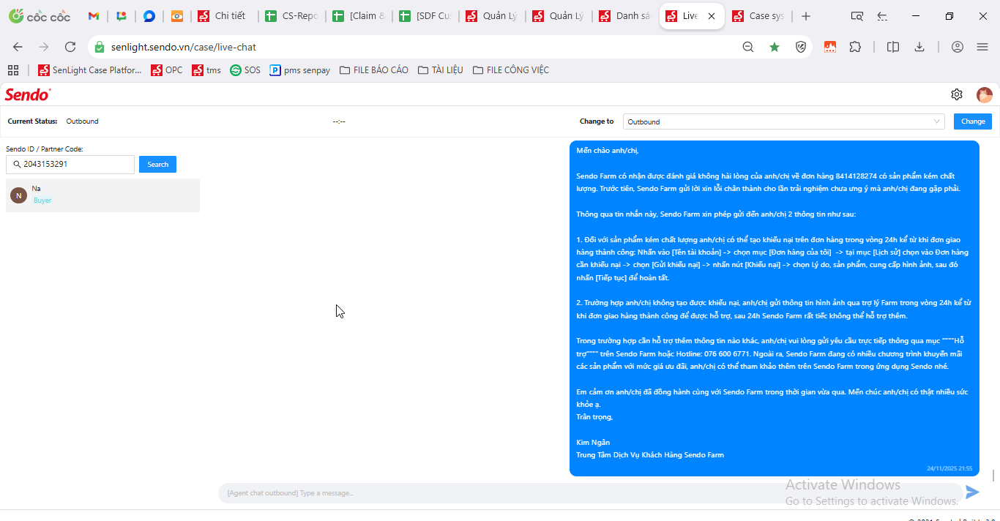The image size is (1000, 521).
Task: Click the Search button
Action: 158,165
